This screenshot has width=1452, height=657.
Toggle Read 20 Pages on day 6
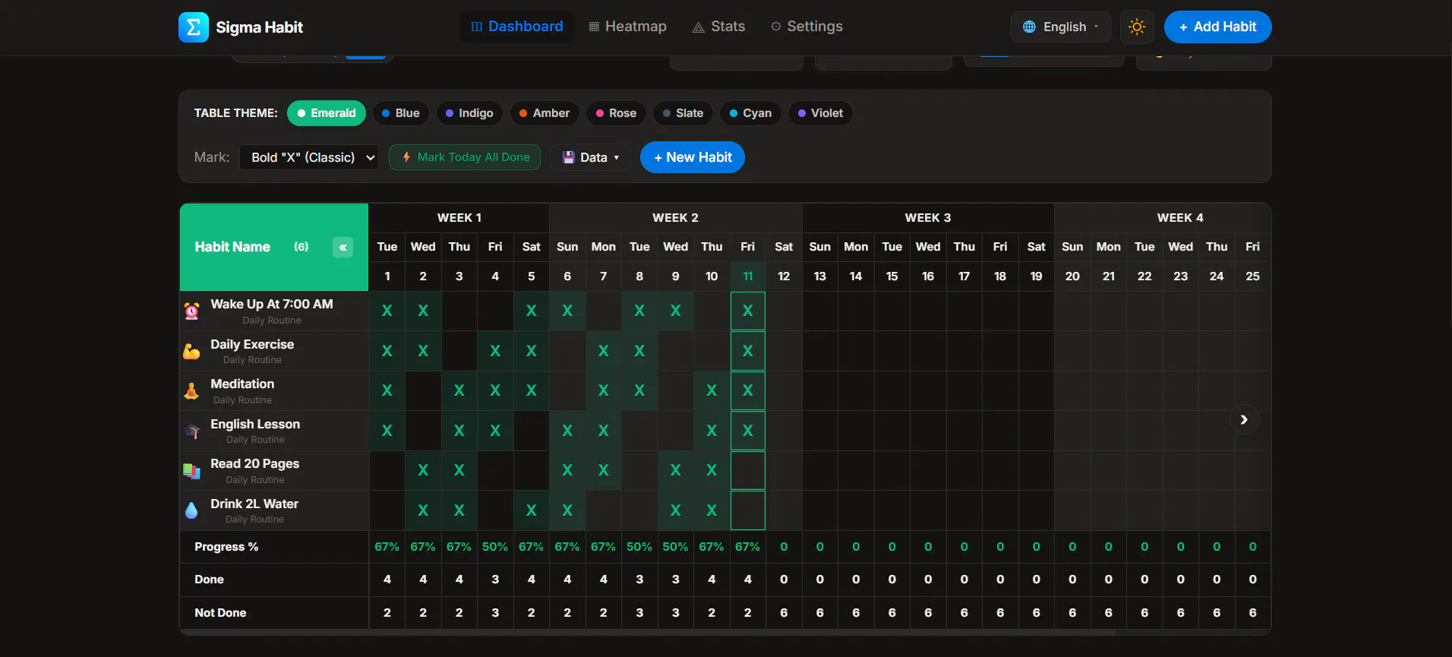pyautogui.click(x=567, y=470)
